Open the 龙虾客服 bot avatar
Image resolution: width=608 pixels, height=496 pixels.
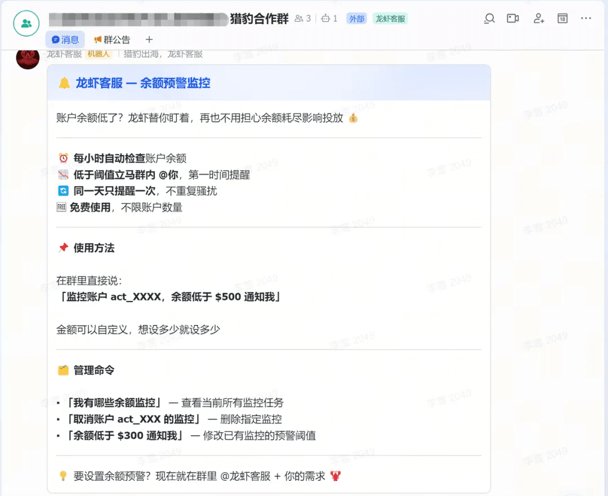[x=28, y=58]
